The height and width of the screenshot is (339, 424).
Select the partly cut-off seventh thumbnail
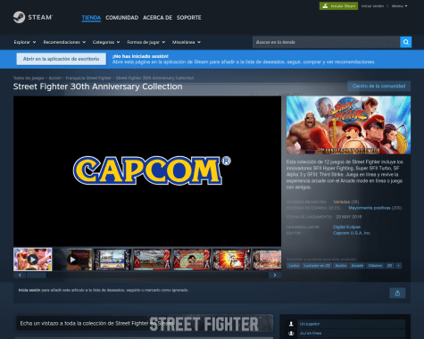click(x=267, y=260)
